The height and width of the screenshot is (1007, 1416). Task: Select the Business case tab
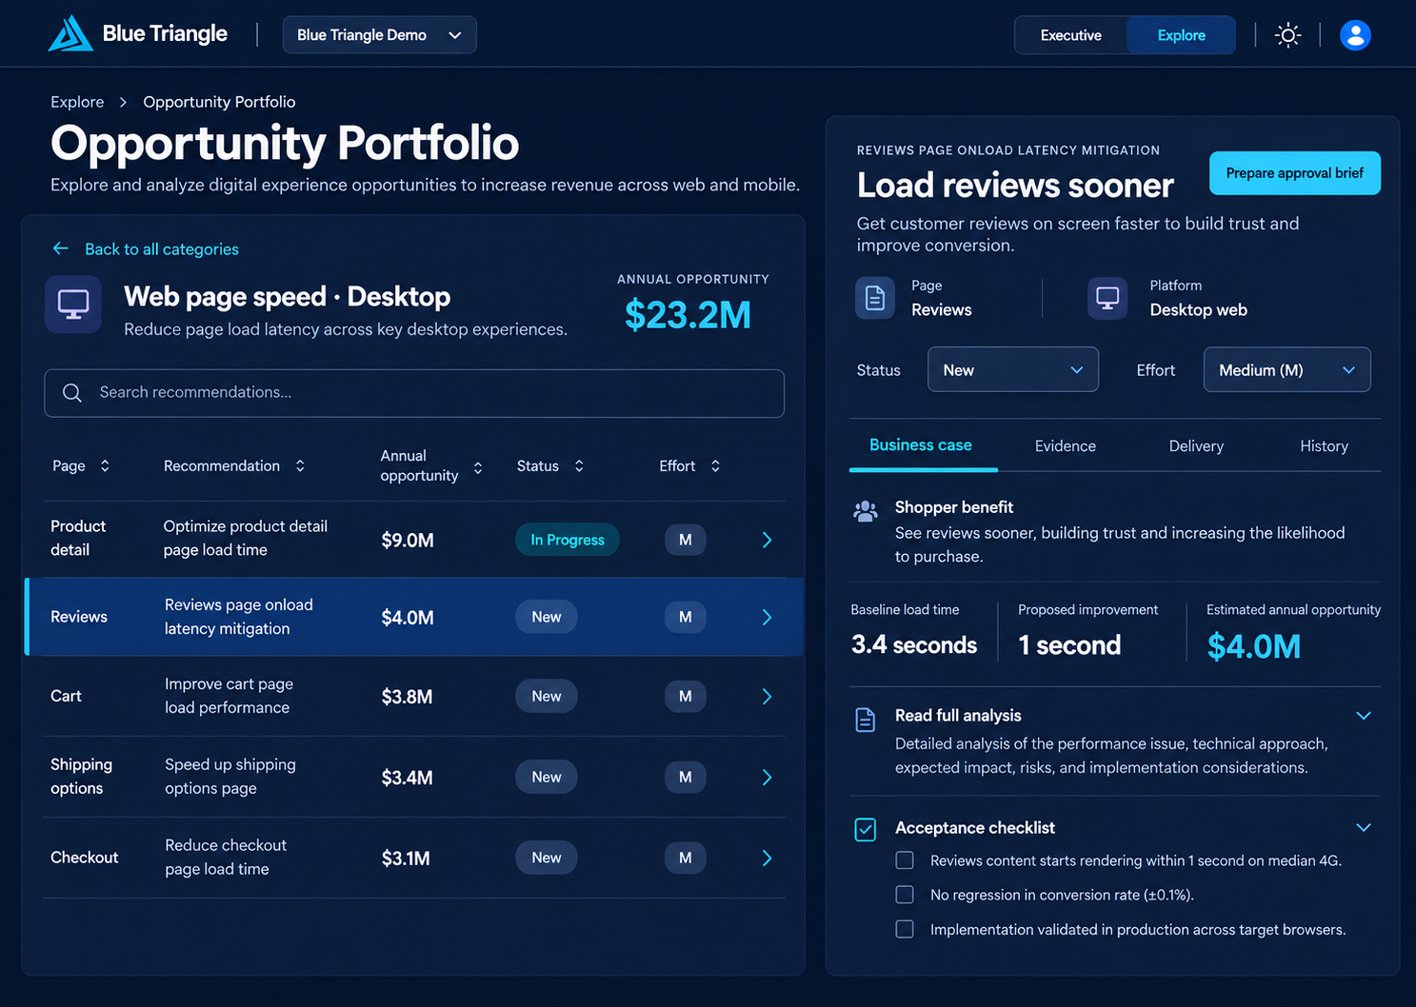tap(921, 445)
